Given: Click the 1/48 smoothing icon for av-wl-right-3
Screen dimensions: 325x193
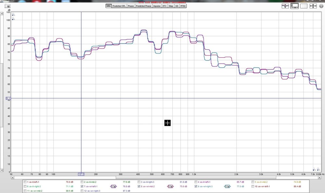Looking at the screenshot, I should [227, 187].
